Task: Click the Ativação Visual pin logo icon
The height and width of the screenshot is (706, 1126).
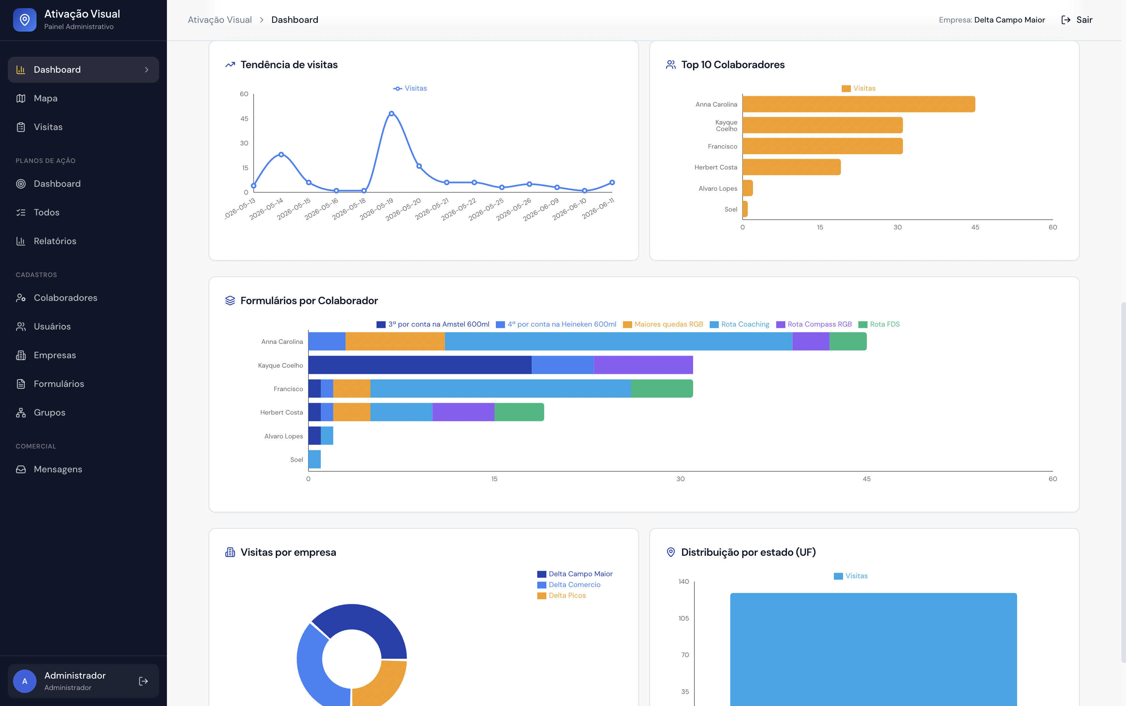Action: pos(25,20)
